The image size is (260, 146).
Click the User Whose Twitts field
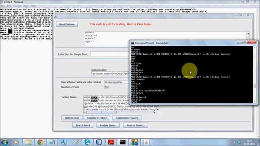click(x=117, y=82)
